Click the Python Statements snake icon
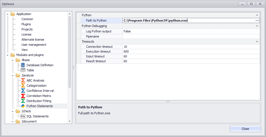The image size is (266, 137). [x=23, y=106]
